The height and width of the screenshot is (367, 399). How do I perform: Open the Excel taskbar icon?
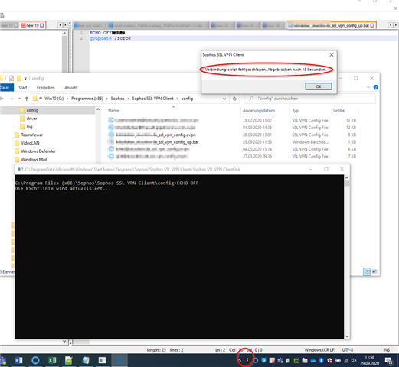pyautogui.click(x=52, y=360)
